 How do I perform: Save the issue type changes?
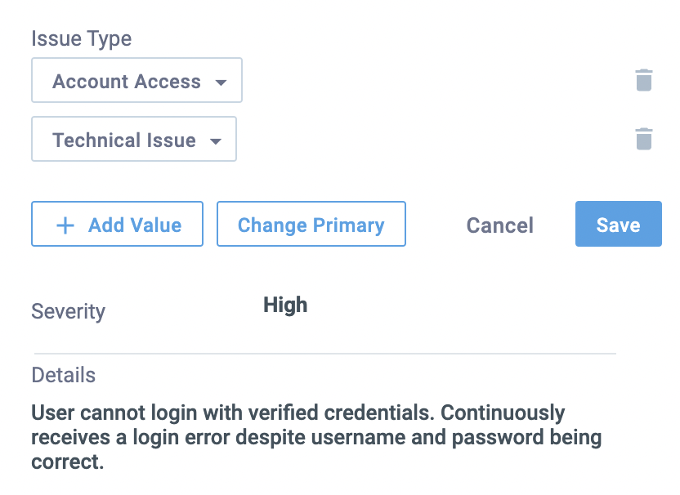point(619,224)
